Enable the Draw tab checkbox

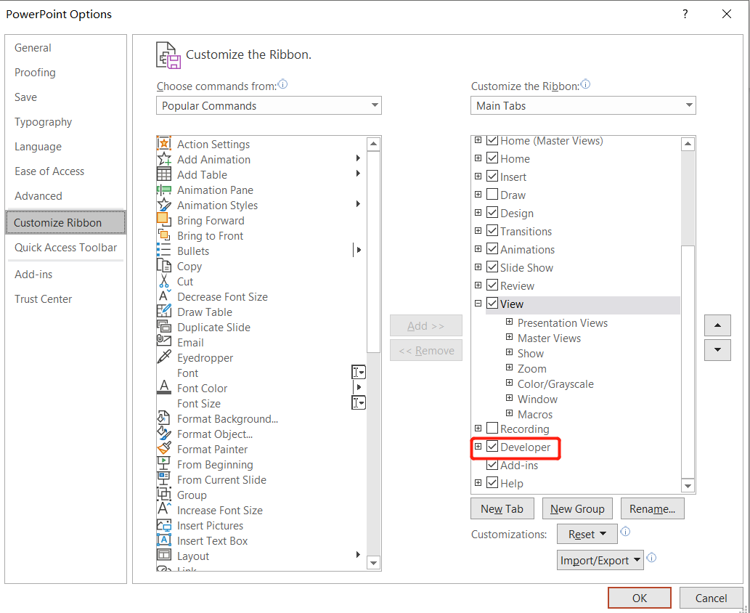click(x=492, y=195)
